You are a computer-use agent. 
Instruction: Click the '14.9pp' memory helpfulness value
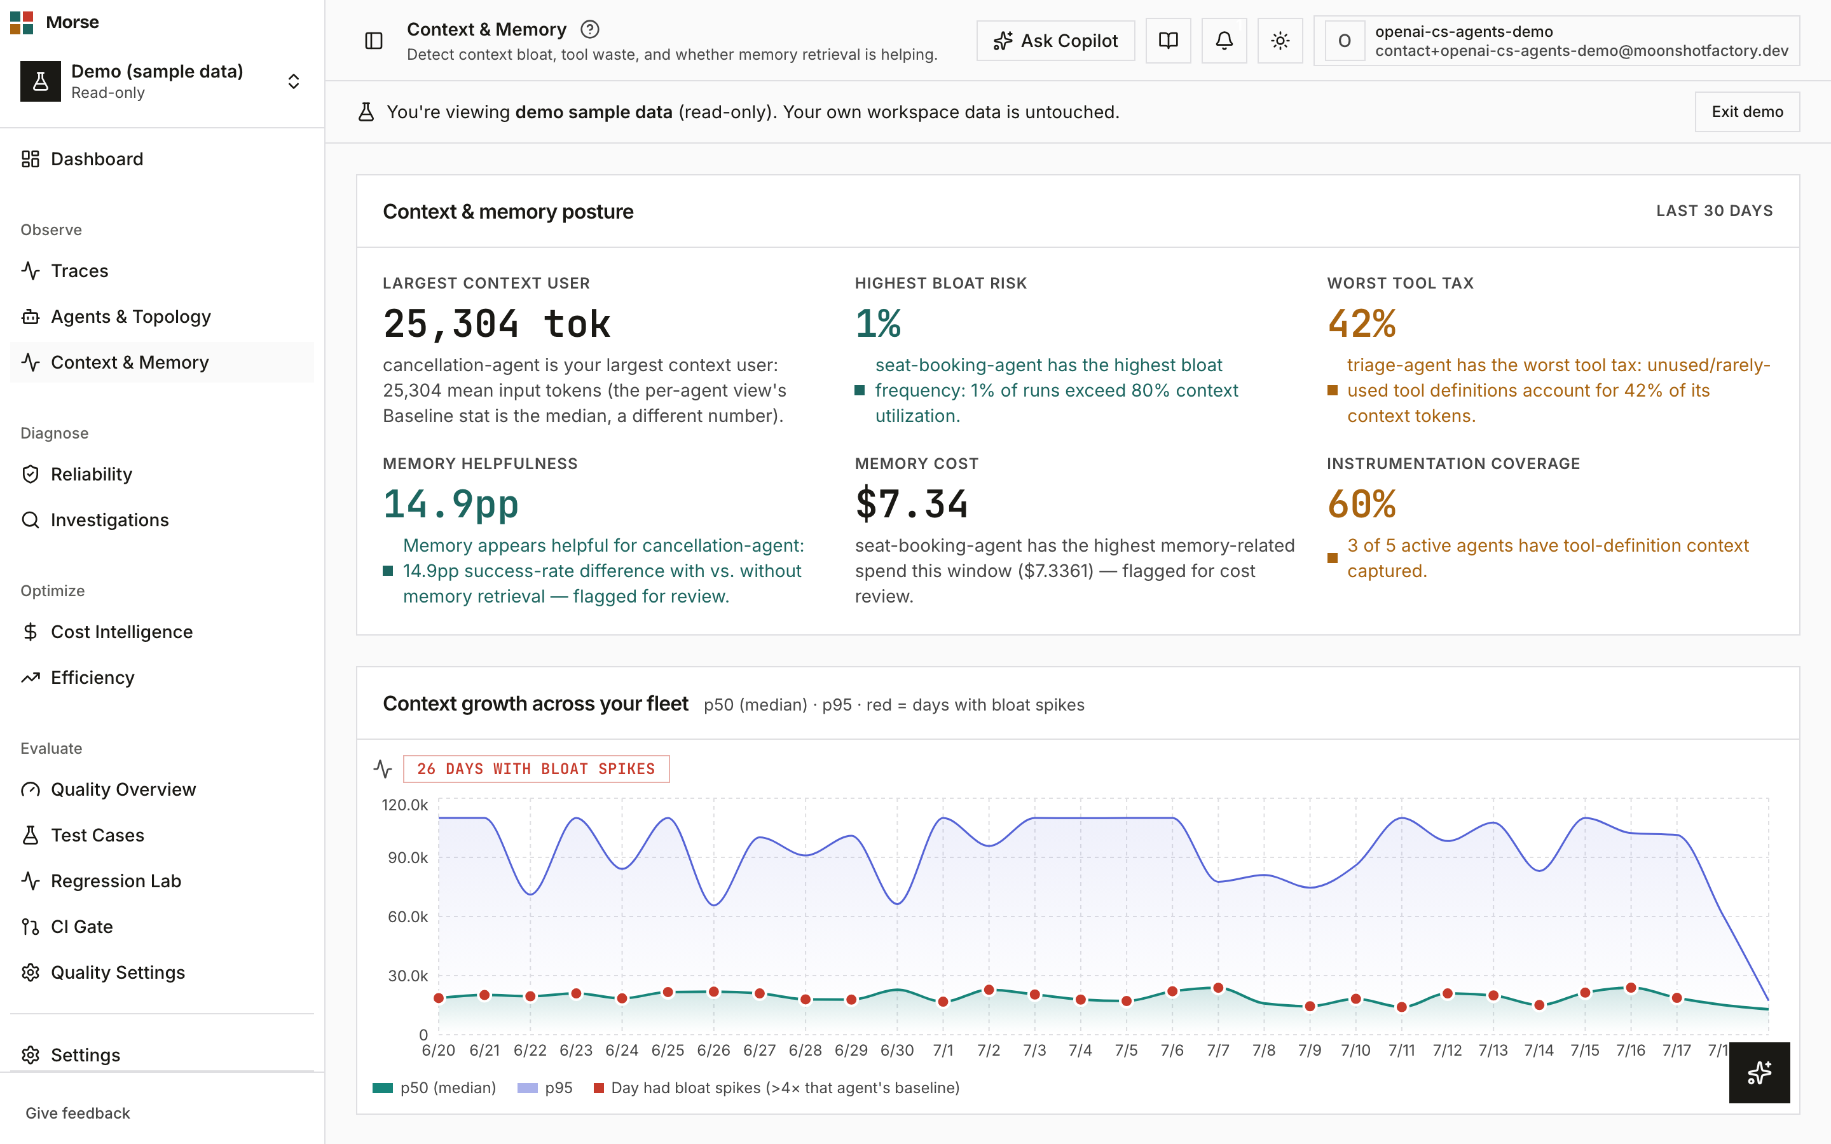(451, 505)
